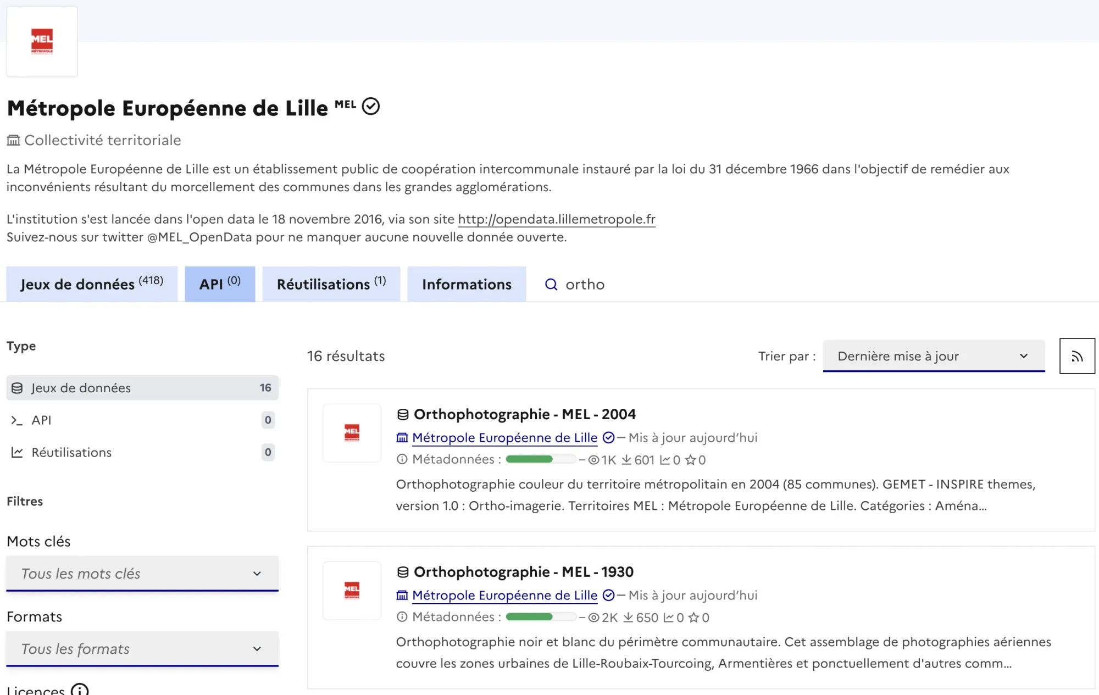The height and width of the screenshot is (695, 1099).
Task: Click the MEL thumbnail on 1930 card
Action: pyautogui.click(x=352, y=591)
